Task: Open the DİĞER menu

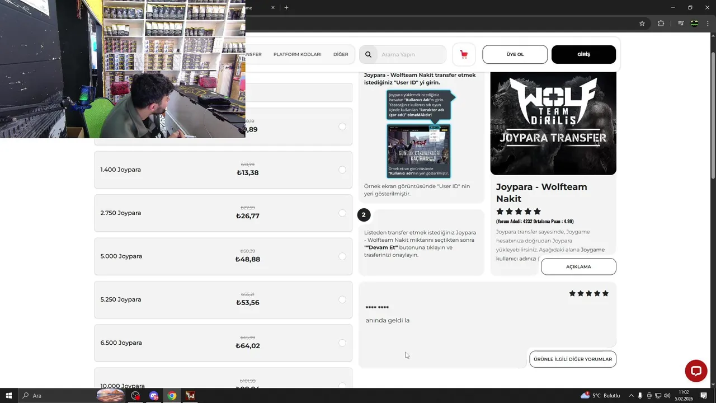Action: click(341, 55)
